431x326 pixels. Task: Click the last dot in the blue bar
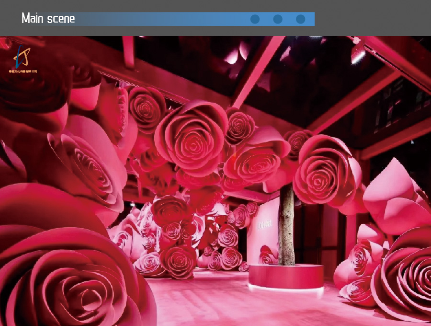300,19
